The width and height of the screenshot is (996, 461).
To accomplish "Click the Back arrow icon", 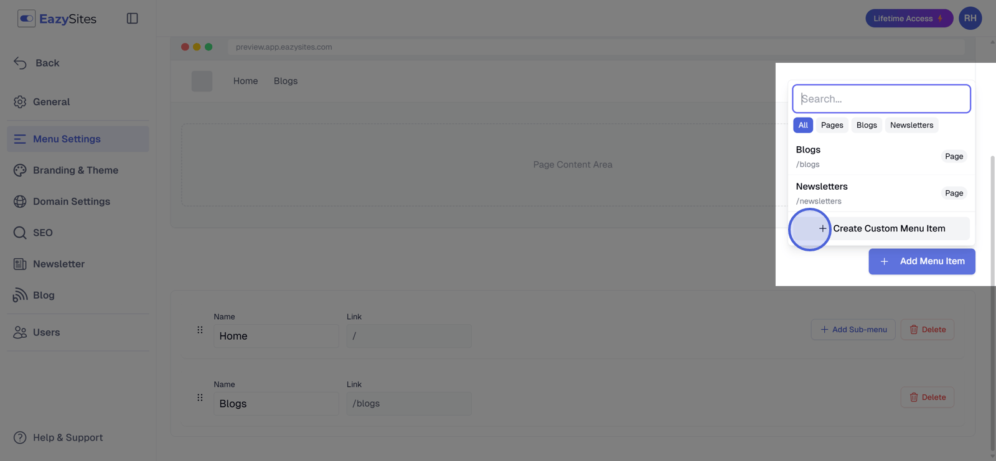I will click(x=20, y=63).
